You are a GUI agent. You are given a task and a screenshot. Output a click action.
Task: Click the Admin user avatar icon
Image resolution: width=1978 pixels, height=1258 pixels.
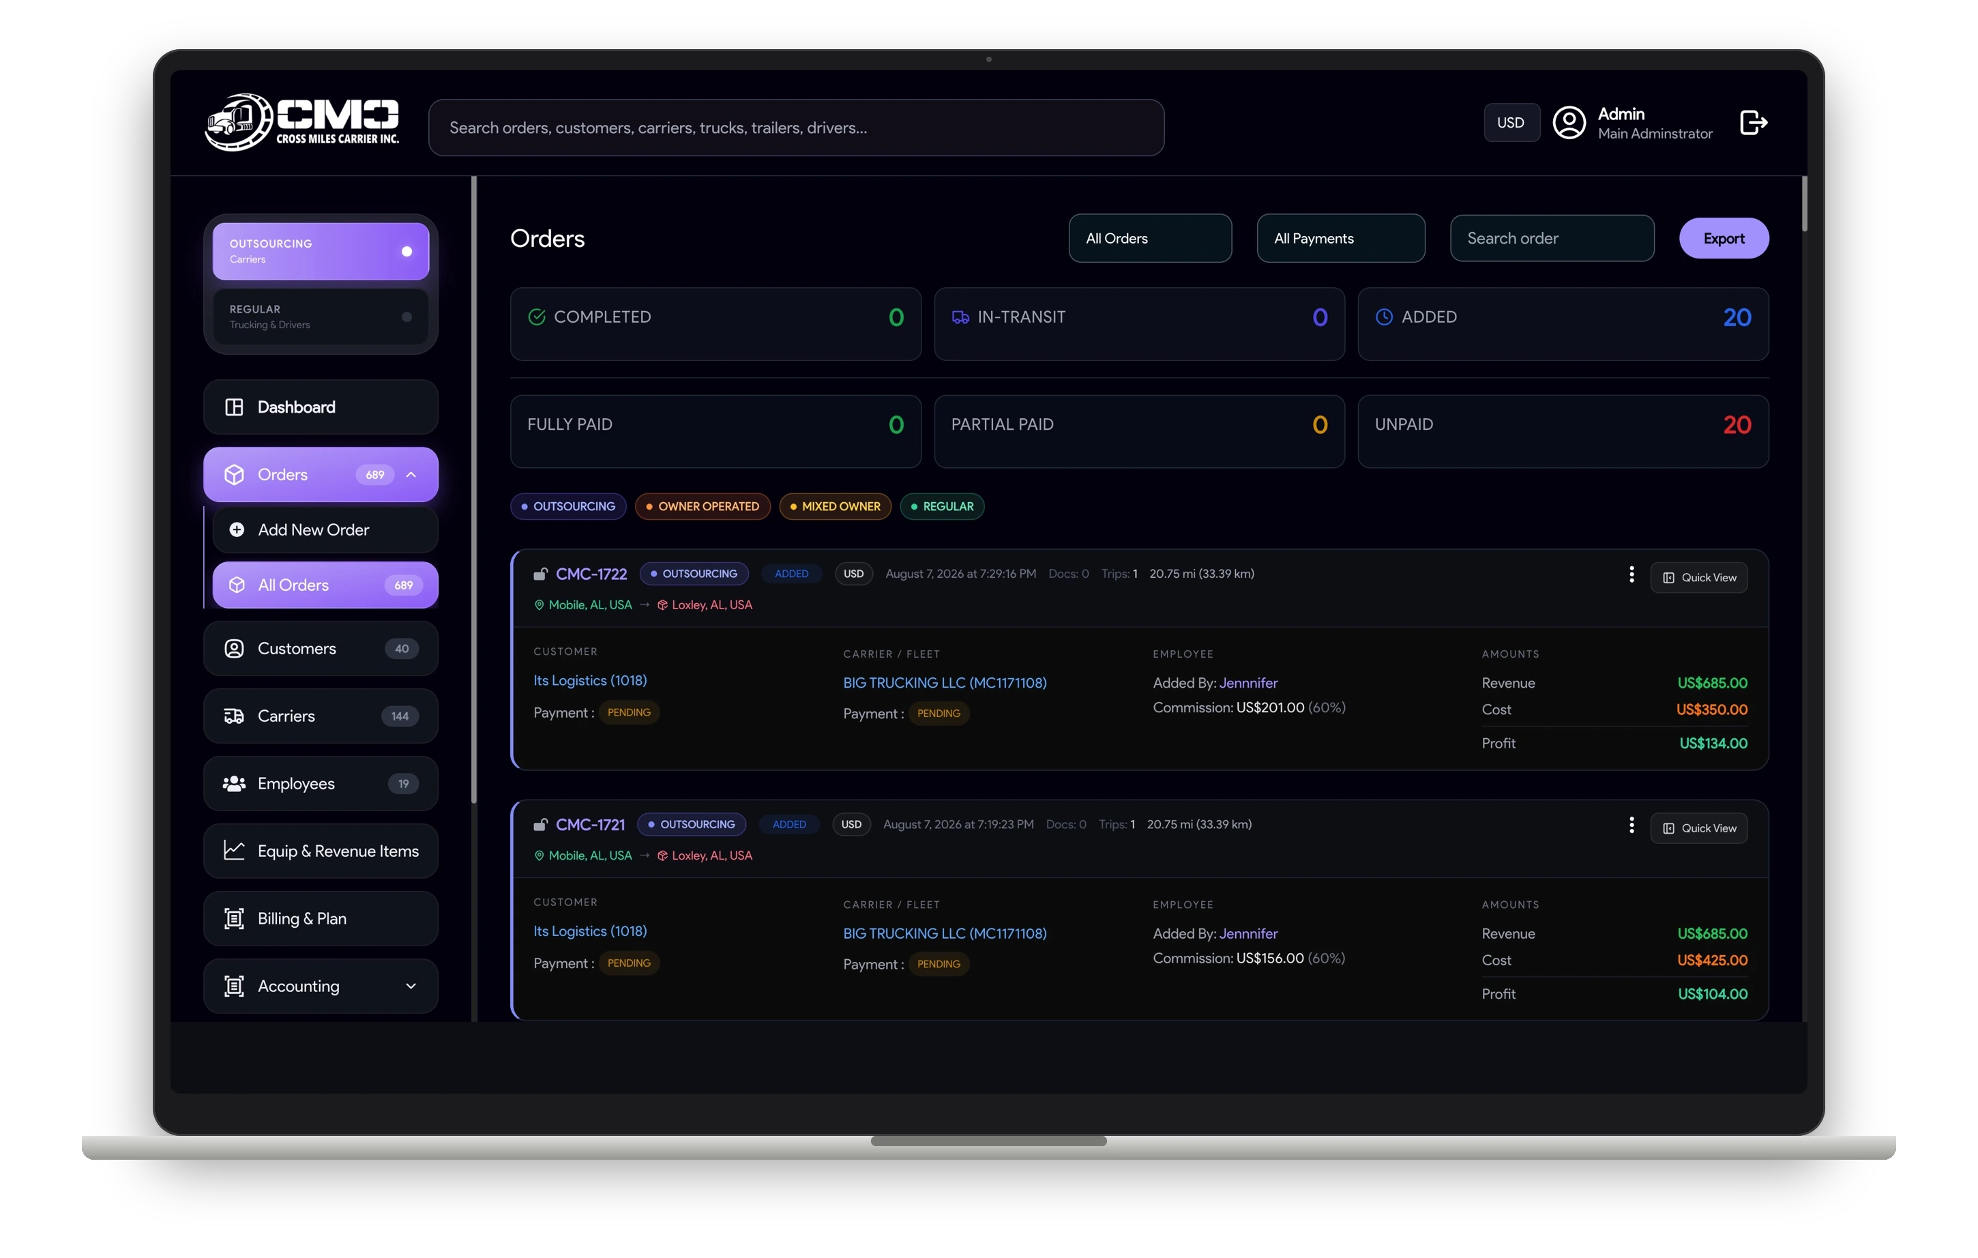coord(1569,122)
